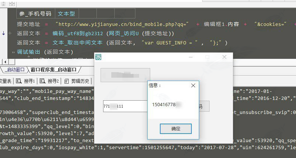
Task: Open the 剪辑历史 tab
Action: point(77,81)
